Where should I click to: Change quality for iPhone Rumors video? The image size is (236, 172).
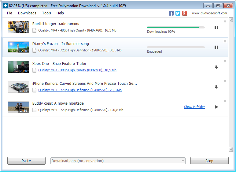click(x=80, y=90)
